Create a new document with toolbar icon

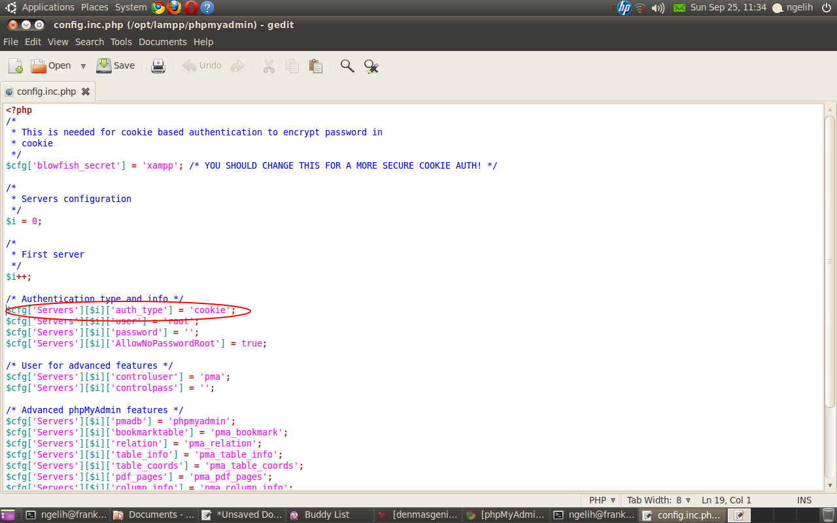click(x=16, y=66)
